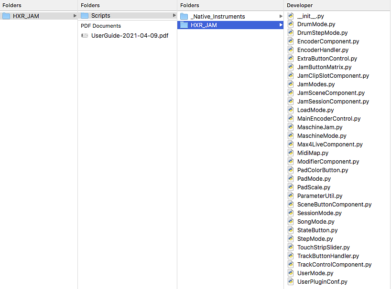Select the UserMode.py file name
The image size is (391, 289).
[x=315, y=273]
